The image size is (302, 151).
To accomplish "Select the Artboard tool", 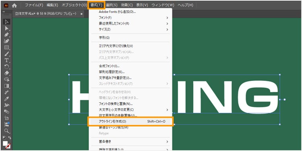I will [x=7, y=118].
